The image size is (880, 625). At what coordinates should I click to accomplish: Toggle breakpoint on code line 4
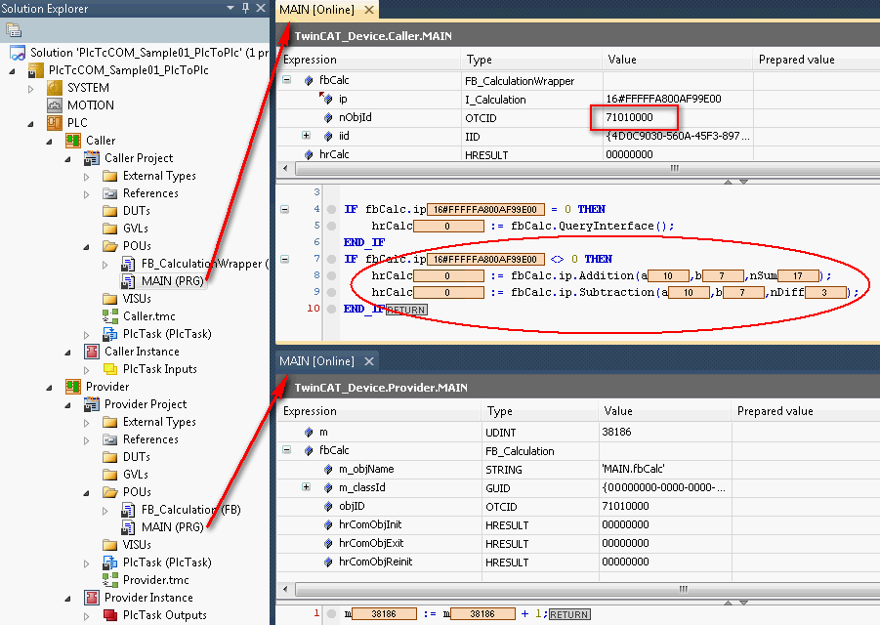click(x=332, y=209)
